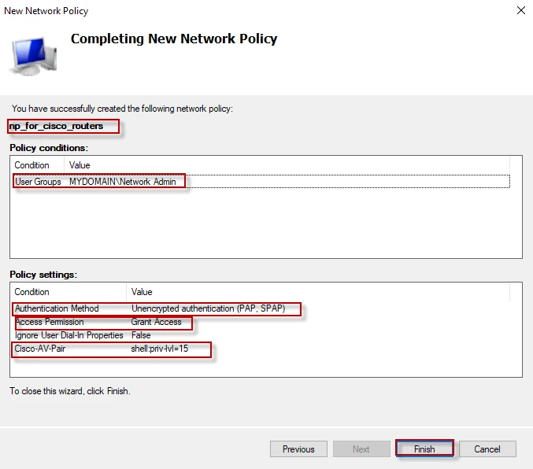
Task: Go back with the Previous button
Action: point(298,449)
